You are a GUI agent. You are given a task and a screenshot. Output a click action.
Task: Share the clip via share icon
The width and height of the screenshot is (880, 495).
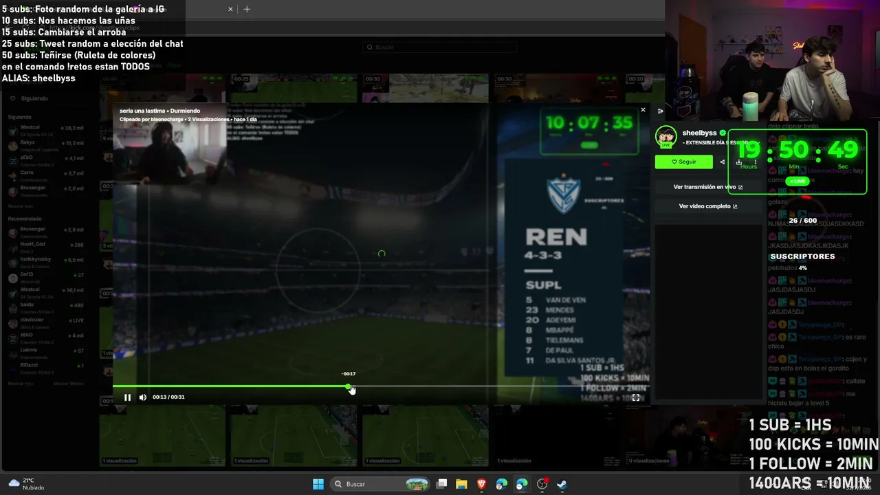(x=722, y=162)
